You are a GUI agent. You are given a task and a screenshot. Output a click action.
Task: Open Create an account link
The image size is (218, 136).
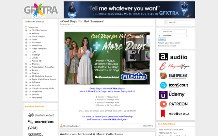coord(167,46)
